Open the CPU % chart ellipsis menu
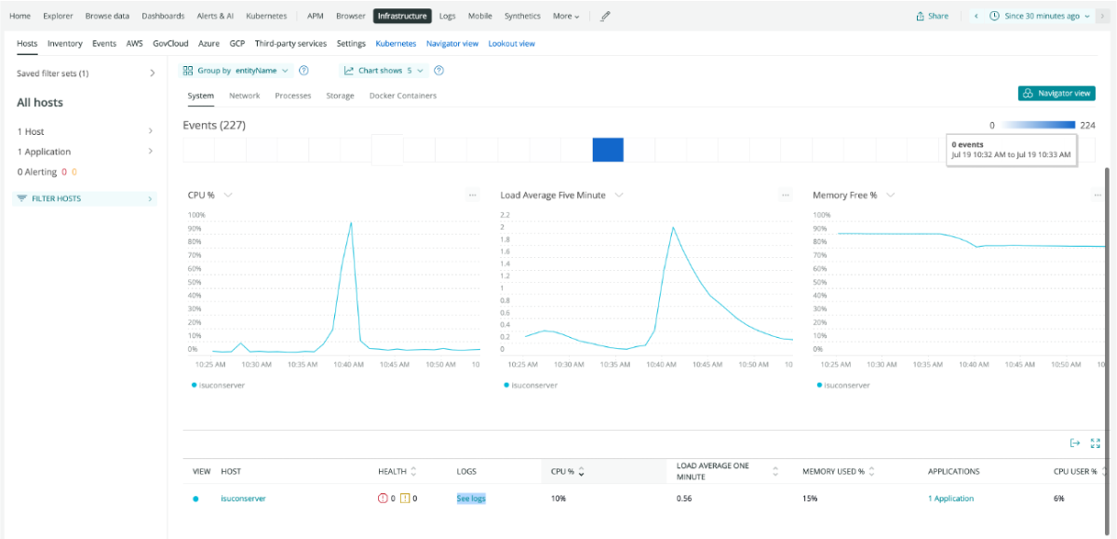1117x539 pixels. coord(473,195)
